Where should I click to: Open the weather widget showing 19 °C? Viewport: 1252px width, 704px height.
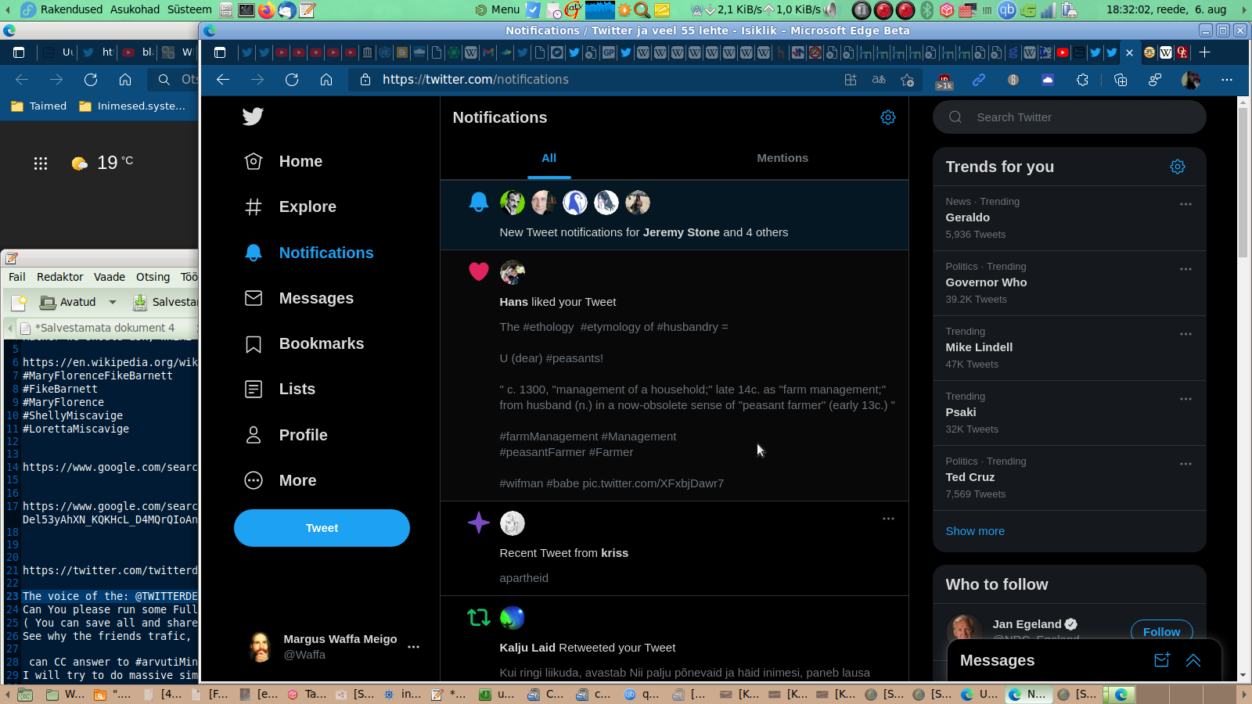point(103,163)
